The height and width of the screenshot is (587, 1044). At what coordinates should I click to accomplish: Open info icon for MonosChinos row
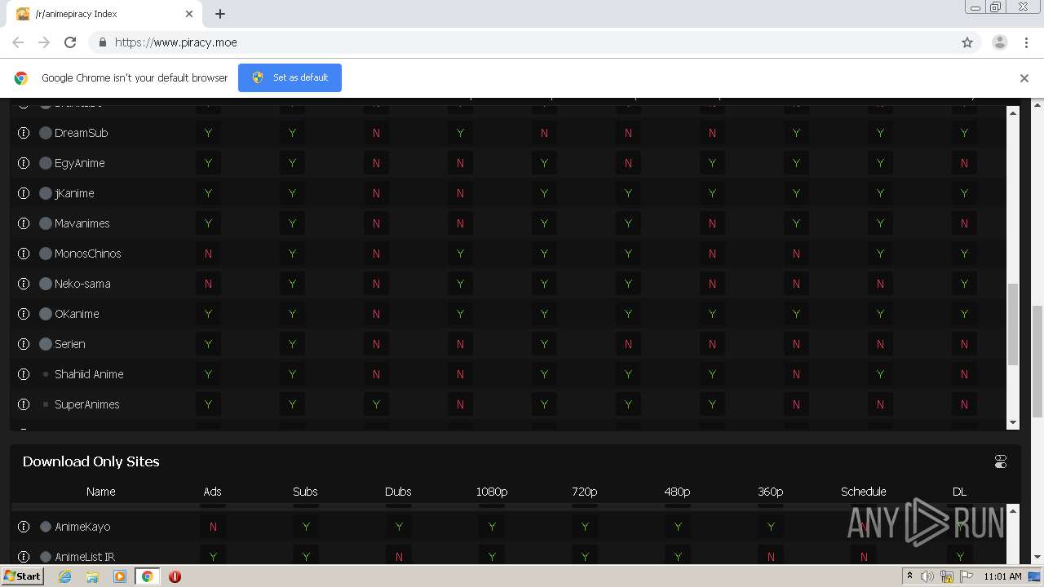[x=24, y=254]
